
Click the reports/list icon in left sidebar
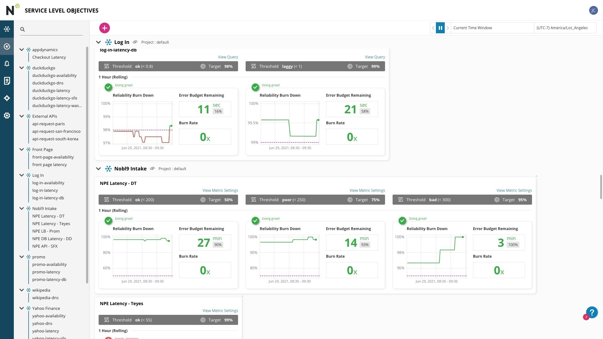click(x=7, y=81)
